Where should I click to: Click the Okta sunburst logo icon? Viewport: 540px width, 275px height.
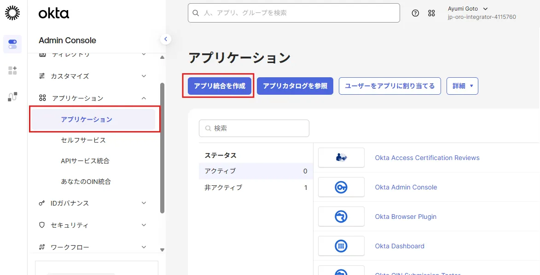tap(12, 13)
